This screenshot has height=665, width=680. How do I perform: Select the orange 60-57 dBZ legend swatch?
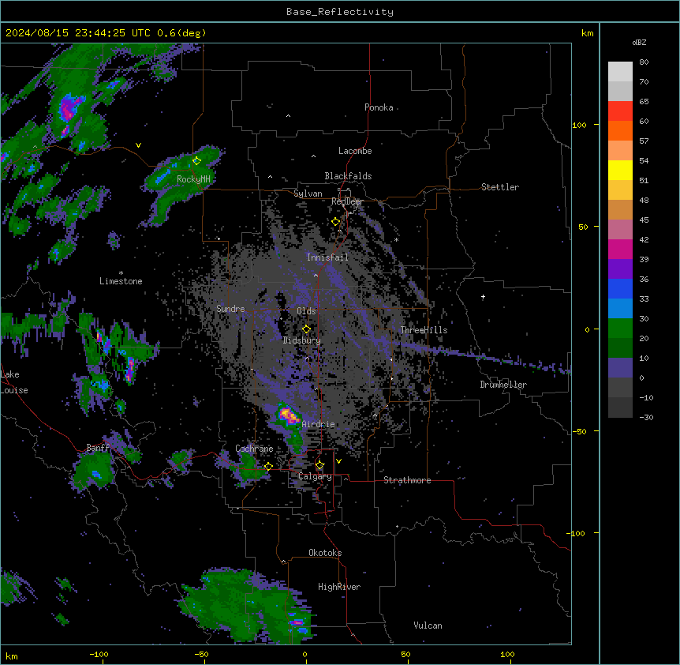(x=620, y=131)
